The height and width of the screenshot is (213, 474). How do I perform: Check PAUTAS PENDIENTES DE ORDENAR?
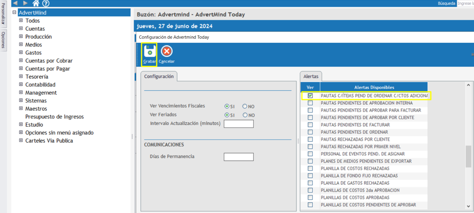tap(310, 131)
